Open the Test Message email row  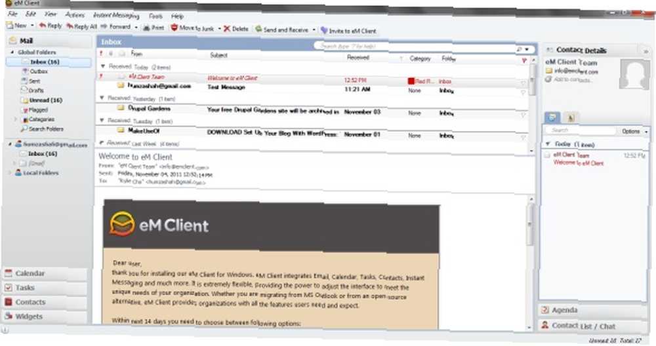pyautogui.click(x=312, y=88)
